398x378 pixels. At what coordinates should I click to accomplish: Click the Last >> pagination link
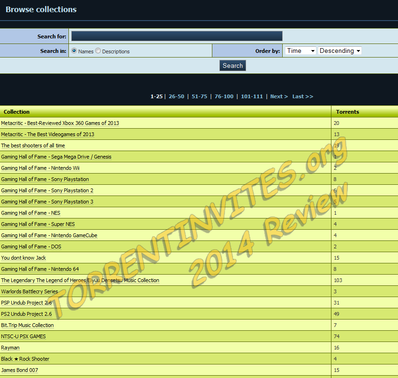302,96
